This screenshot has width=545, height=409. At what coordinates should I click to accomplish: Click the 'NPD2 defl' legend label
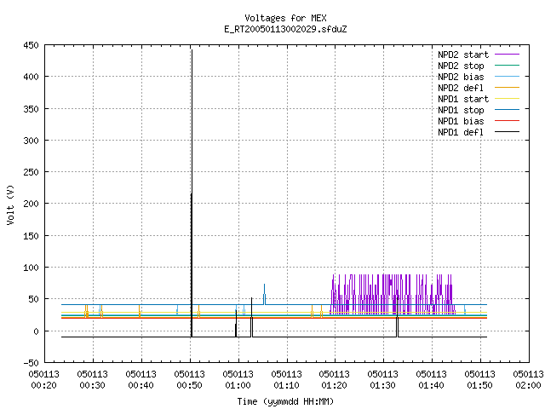461,88
